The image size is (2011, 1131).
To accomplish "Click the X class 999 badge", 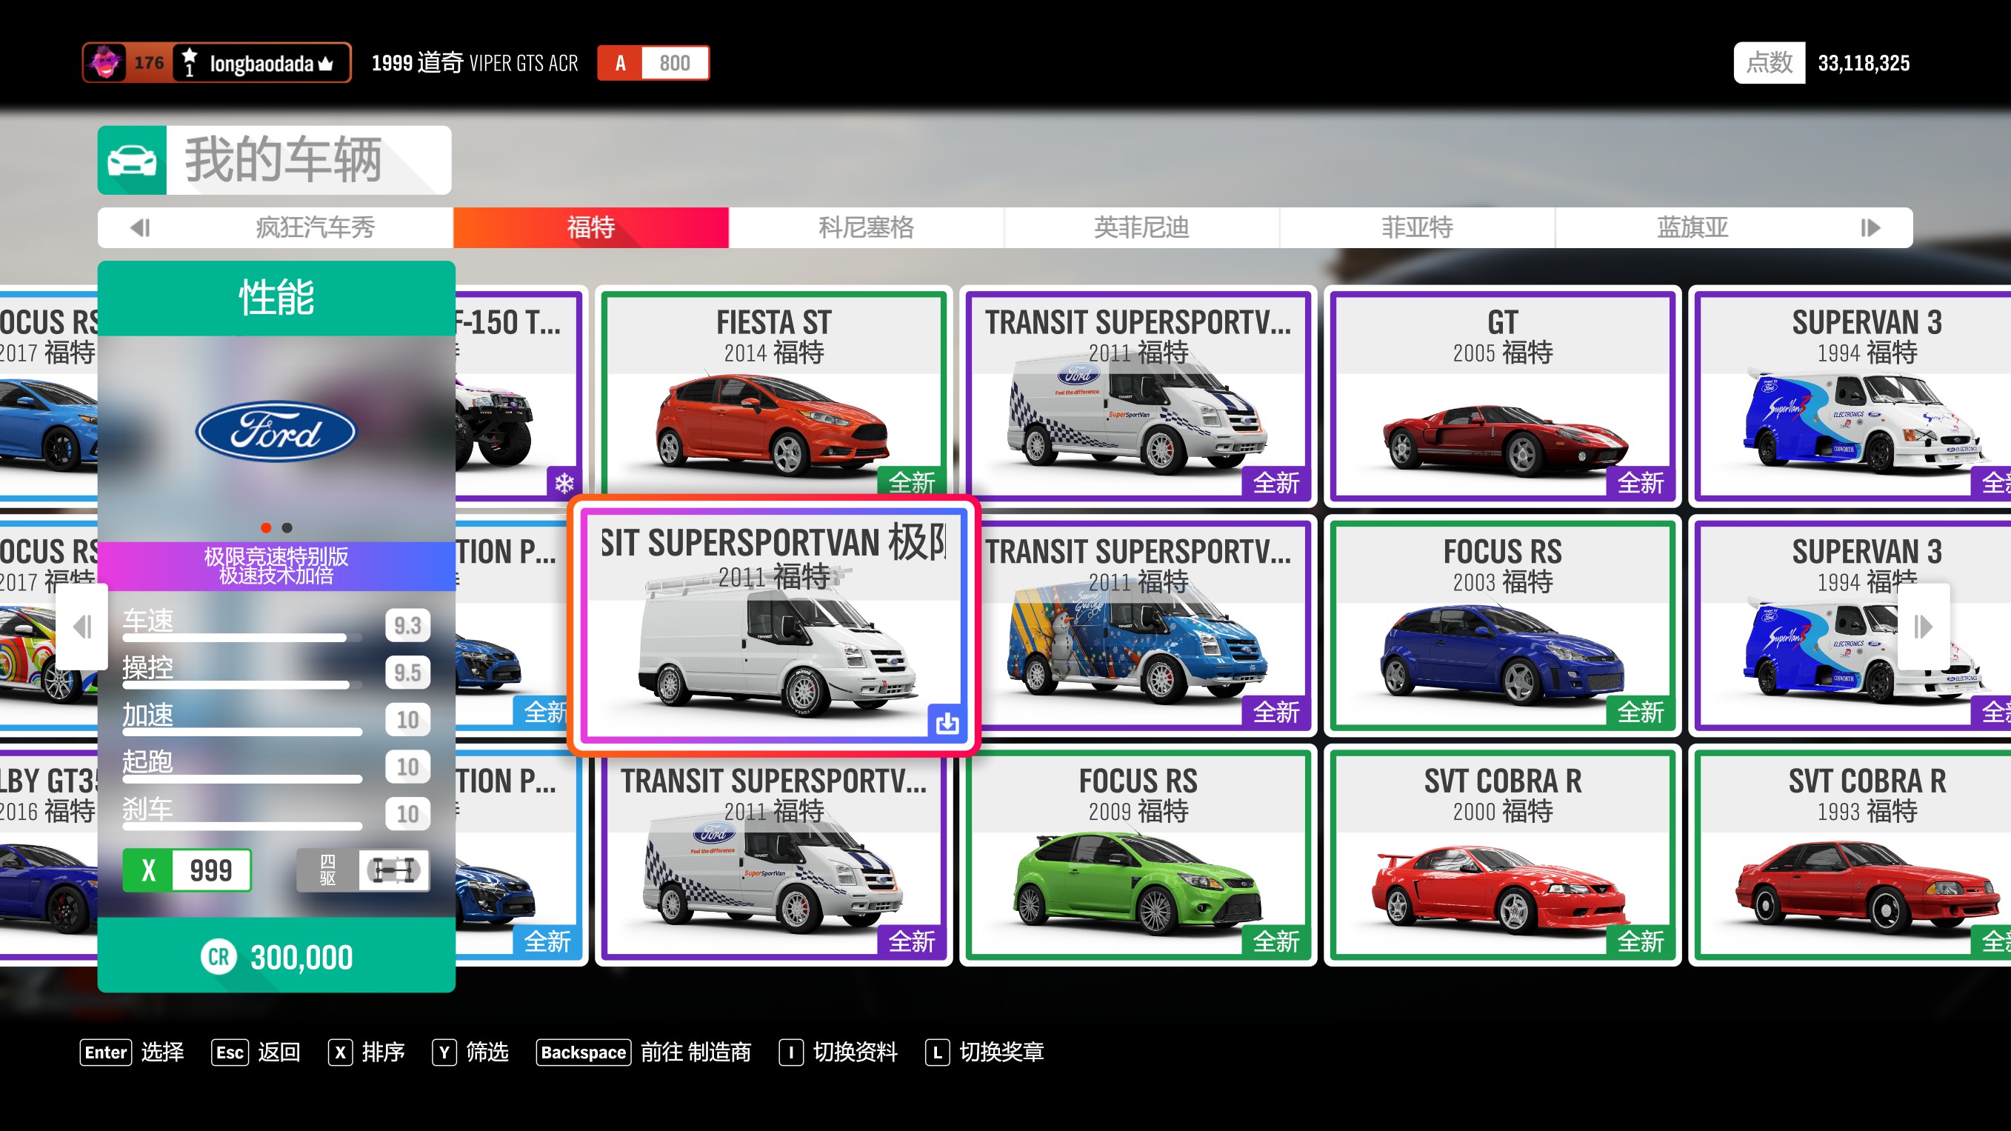I will (187, 870).
